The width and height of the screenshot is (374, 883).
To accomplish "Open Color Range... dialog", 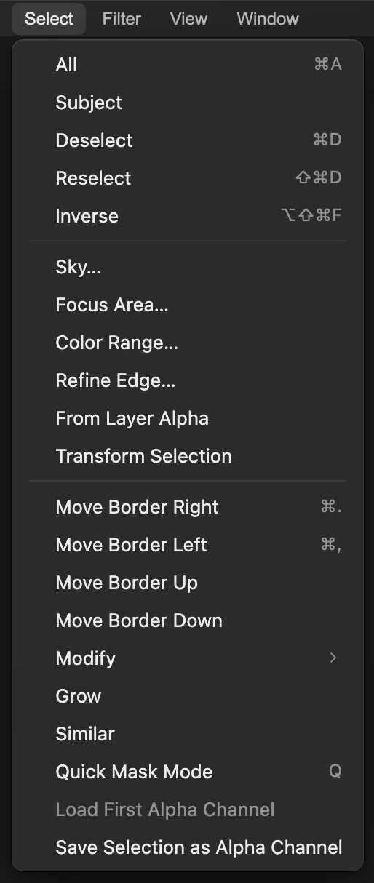I will pos(188,343).
